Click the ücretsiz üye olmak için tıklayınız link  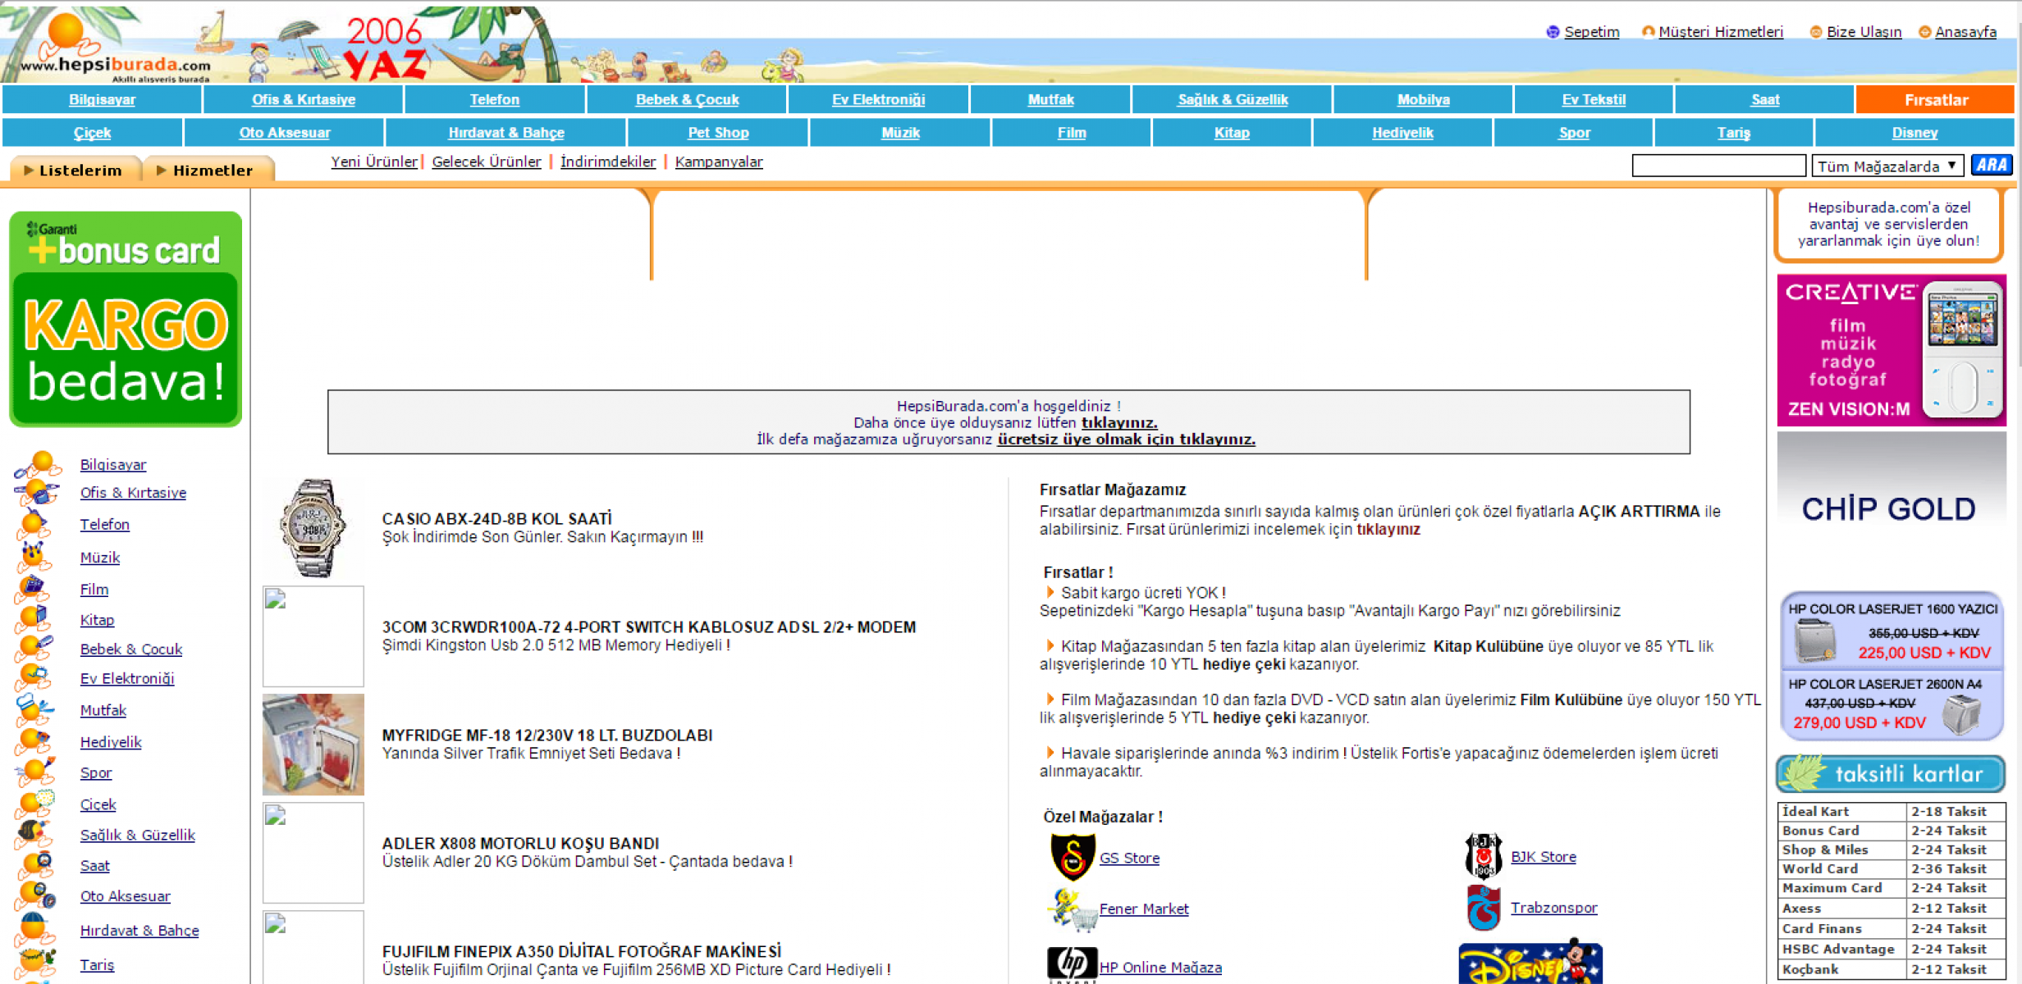tap(1126, 440)
